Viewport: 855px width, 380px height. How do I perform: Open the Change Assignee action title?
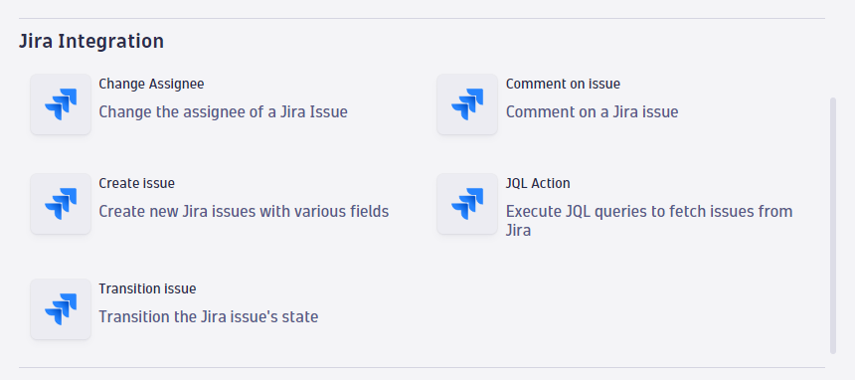click(151, 85)
